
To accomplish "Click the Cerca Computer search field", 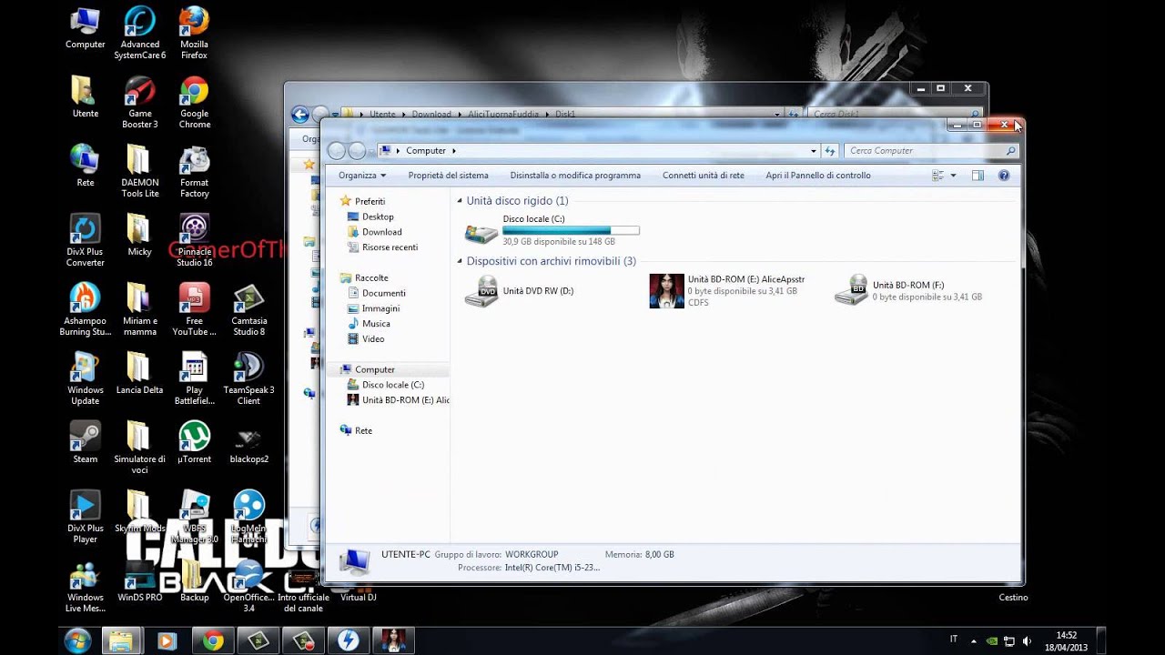I will point(931,151).
